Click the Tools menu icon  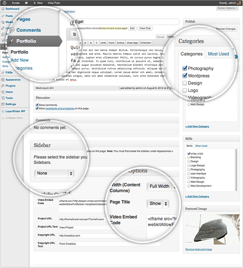[x=3, y=98]
